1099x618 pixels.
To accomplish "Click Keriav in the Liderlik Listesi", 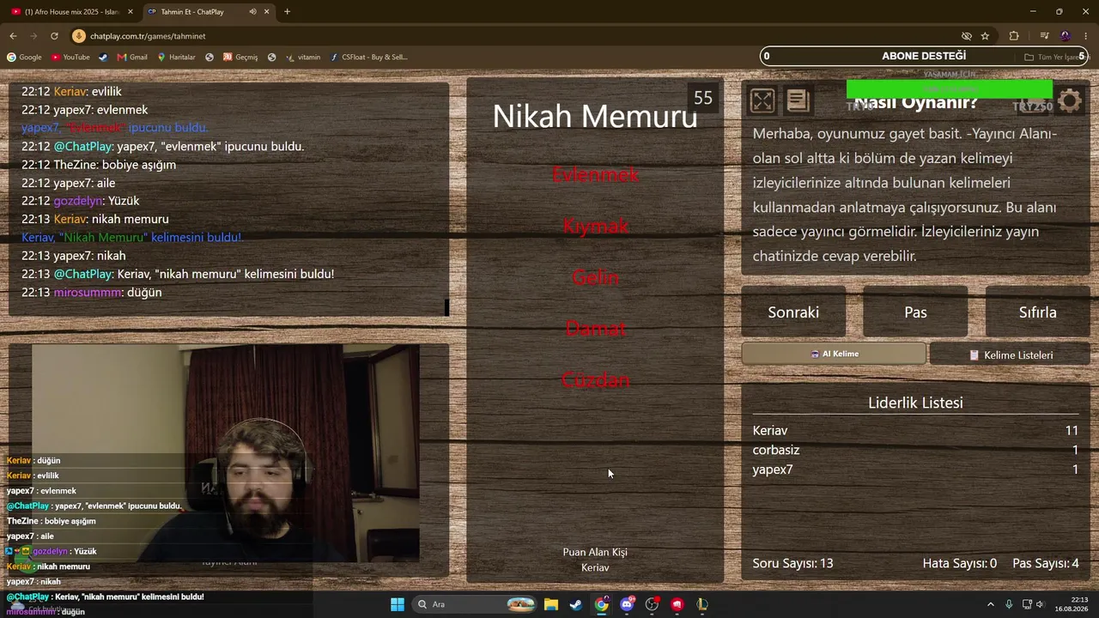I will 770,431.
